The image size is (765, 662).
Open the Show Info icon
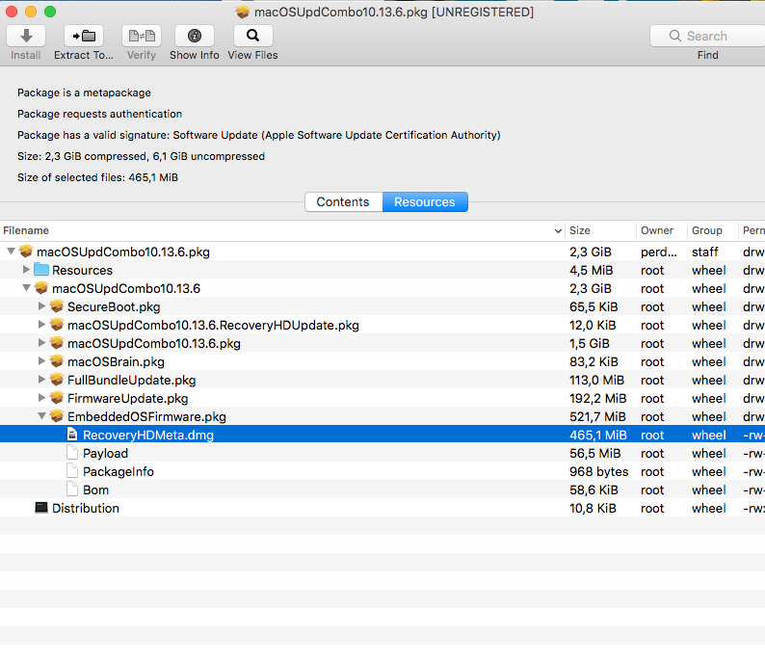click(x=195, y=36)
